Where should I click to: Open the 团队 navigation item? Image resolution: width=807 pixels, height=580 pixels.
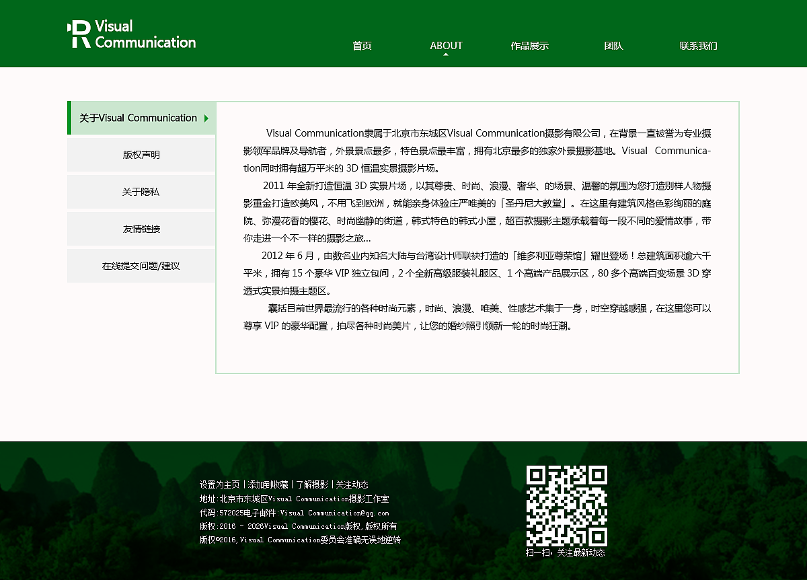(x=614, y=46)
